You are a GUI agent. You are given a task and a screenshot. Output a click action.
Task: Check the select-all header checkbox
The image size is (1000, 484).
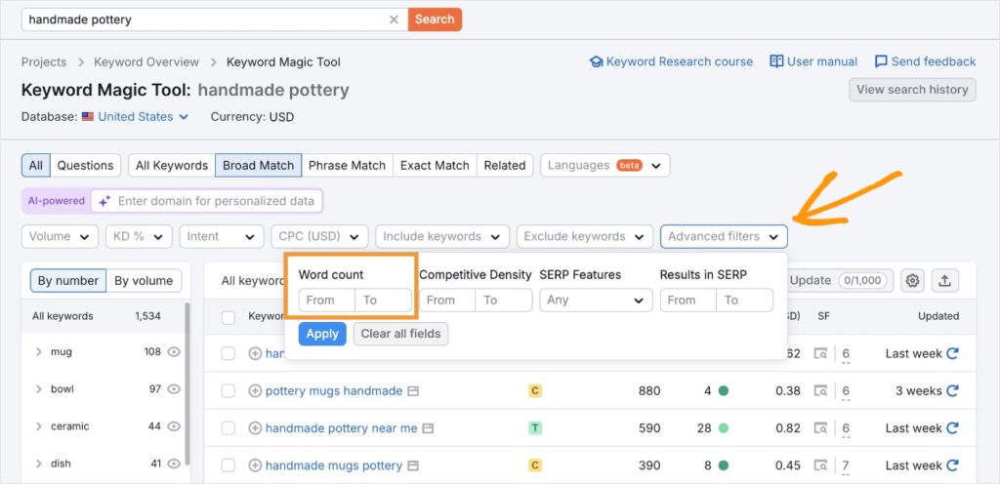(x=229, y=317)
